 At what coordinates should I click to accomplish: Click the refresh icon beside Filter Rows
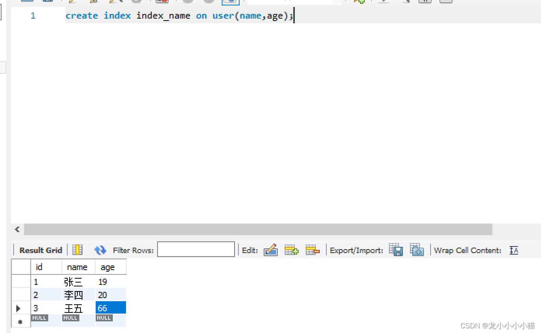(100, 250)
